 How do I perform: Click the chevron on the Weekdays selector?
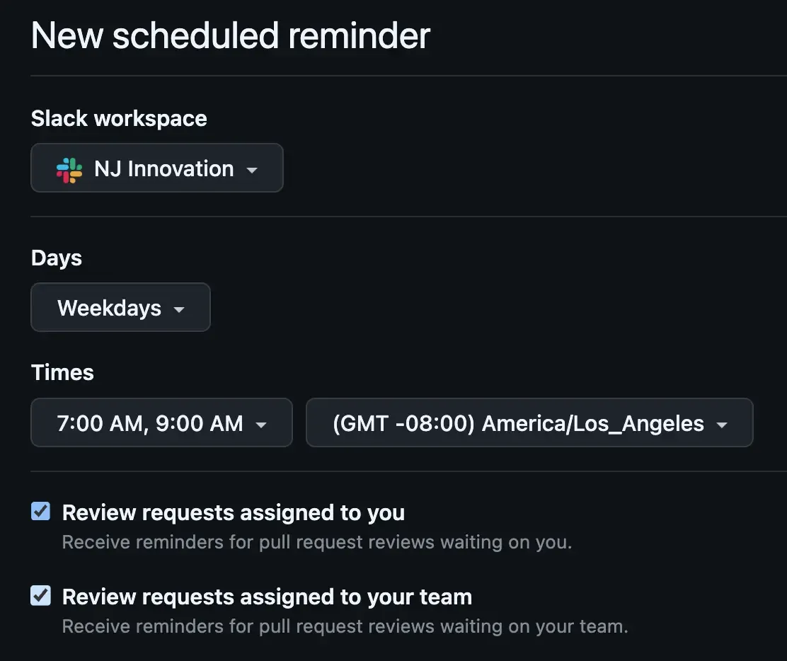(179, 309)
